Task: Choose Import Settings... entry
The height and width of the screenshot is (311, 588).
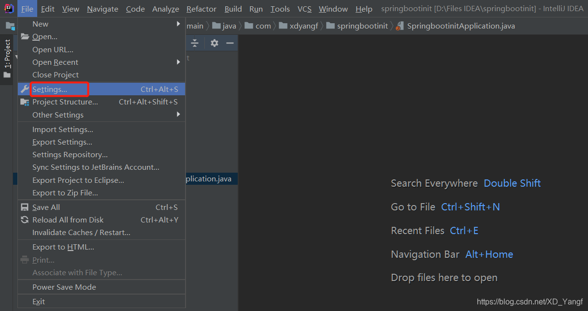Action: (101, 129)
